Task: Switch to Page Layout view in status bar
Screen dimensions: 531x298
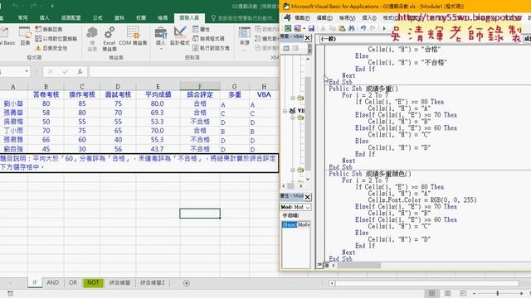Action: (x=447, y=293)
